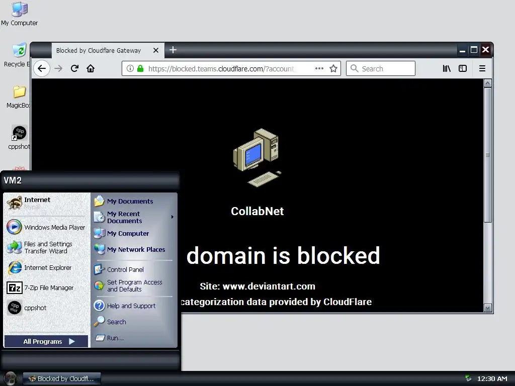This screenshot has width=515, height=386.
Task: Click the green padlock security icon
Action: tap(140, 68)
